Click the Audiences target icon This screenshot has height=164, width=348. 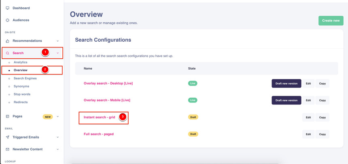[7, 20]
